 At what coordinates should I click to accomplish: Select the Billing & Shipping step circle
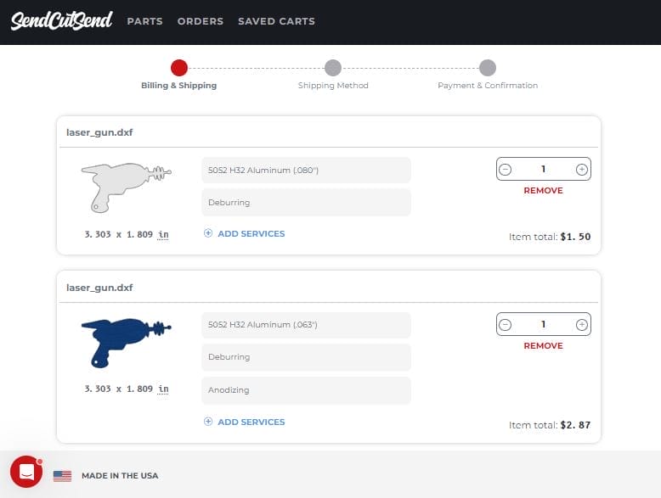point(178,68)
